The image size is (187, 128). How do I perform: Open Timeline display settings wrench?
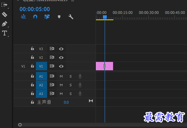click(71, 17)
